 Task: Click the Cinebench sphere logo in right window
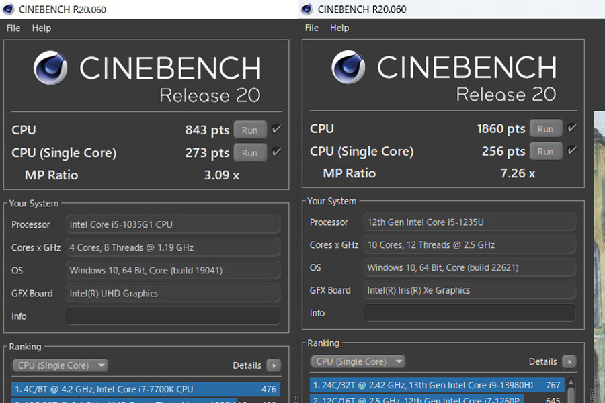coord(348,66)
